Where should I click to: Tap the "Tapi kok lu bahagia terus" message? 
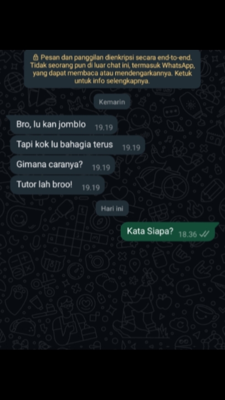coord(78,145)
